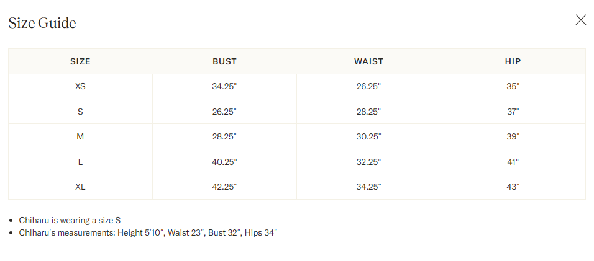Select the BUST column header
The height and width of the screenshot is (261, 594).
[224, 61]
